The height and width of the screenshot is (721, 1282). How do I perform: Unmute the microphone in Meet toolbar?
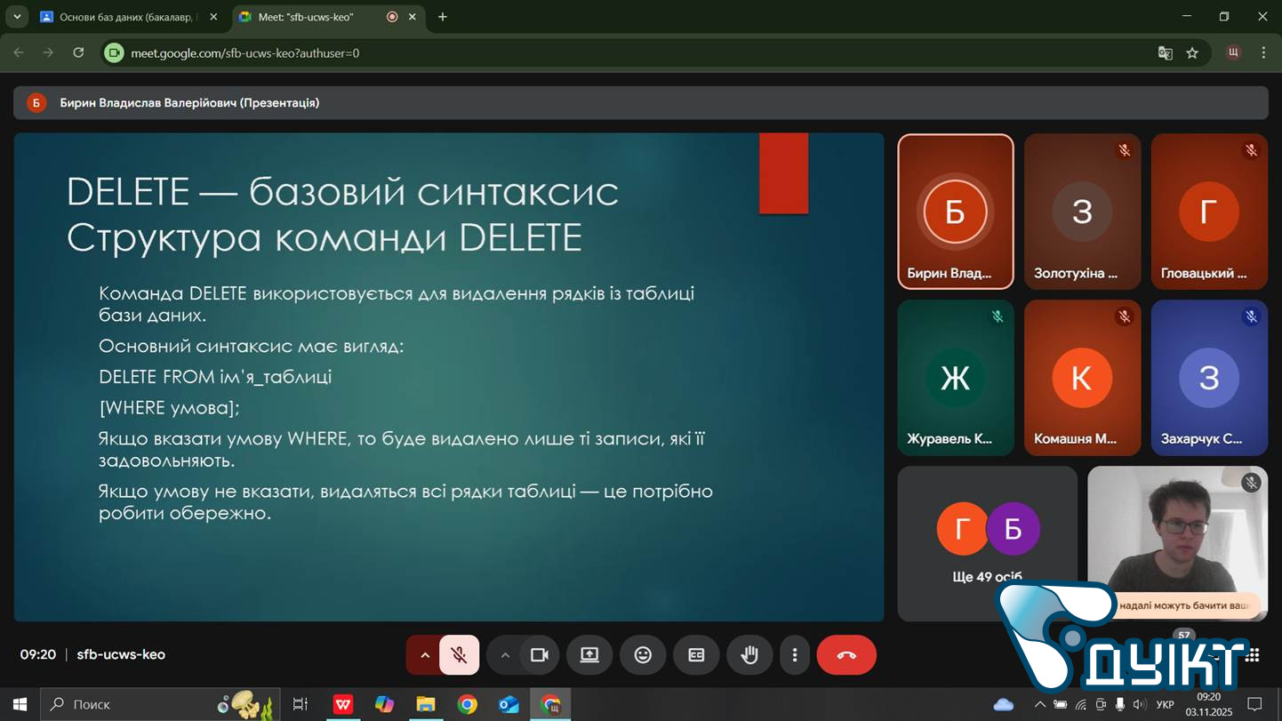pos(459,655)
